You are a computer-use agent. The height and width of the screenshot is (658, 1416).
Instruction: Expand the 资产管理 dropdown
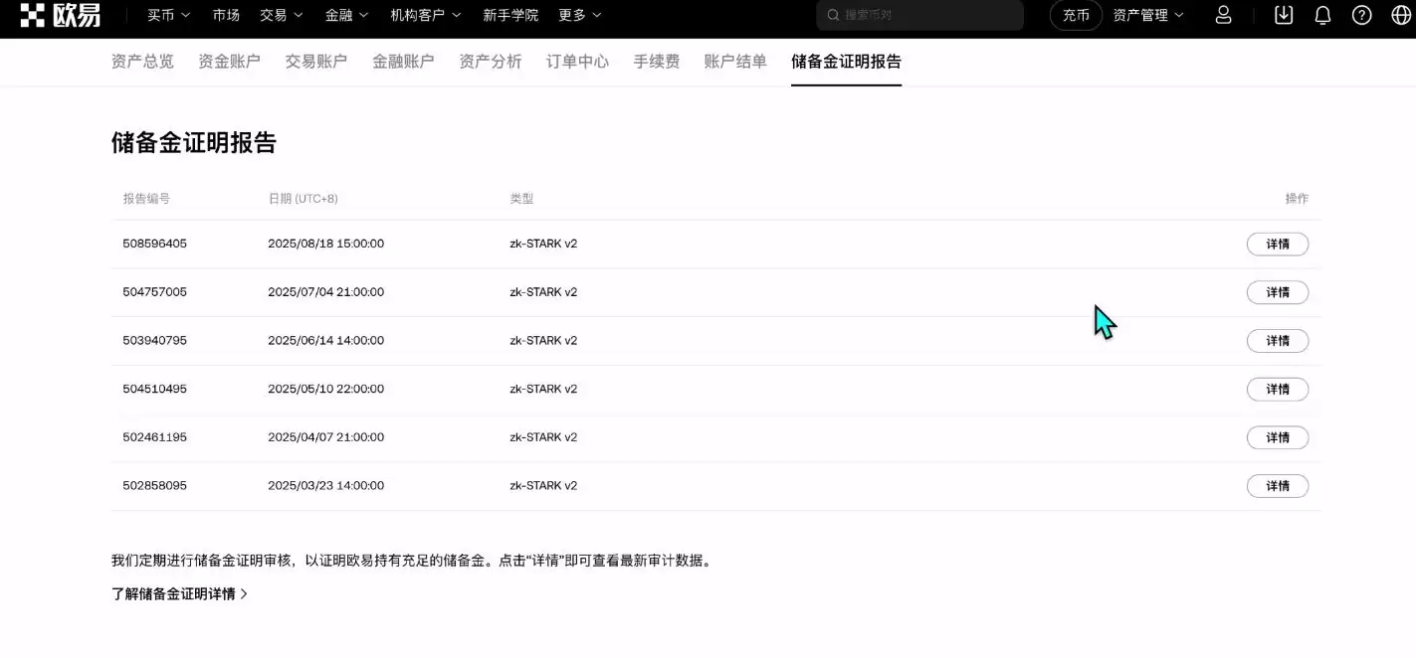[1149, 15]
